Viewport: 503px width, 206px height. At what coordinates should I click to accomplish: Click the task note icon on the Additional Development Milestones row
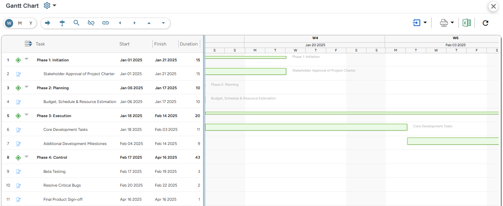[18, 144]
